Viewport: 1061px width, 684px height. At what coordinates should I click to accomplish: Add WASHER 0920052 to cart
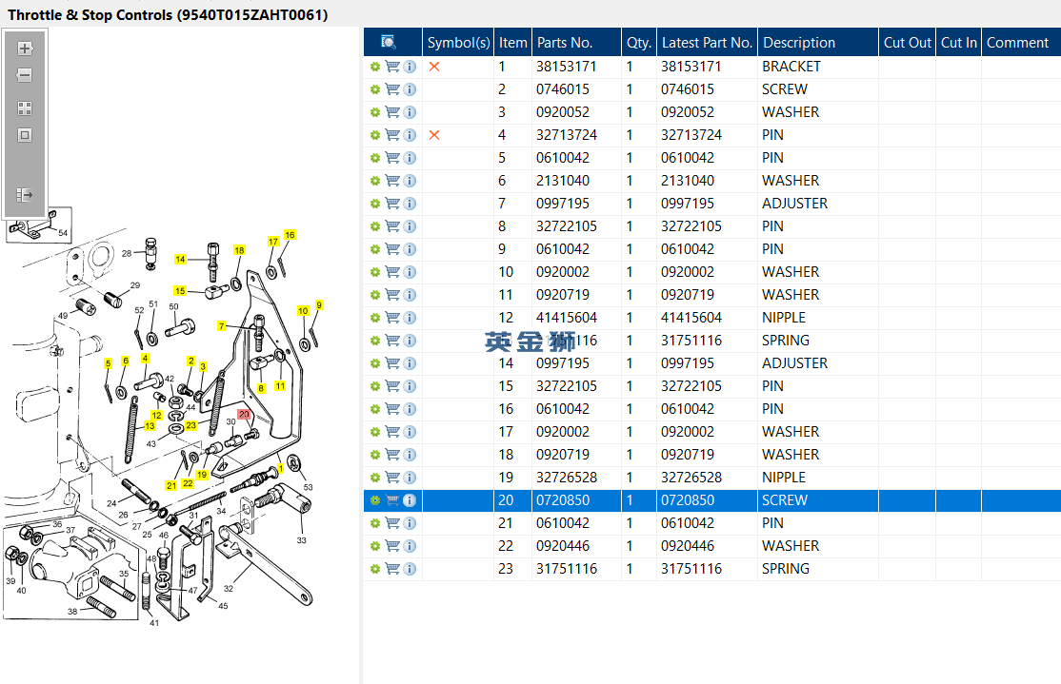coord(392,112)
